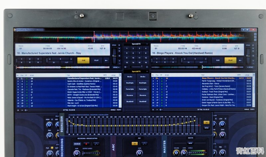Click yellow PLAY button on right deck
266x157 pixels.
pos(230,60)
